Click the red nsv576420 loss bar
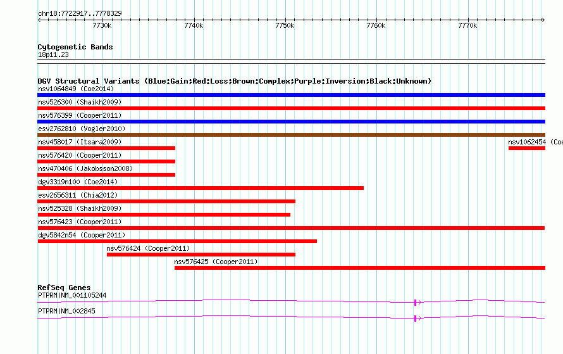 tap(106, 161)
